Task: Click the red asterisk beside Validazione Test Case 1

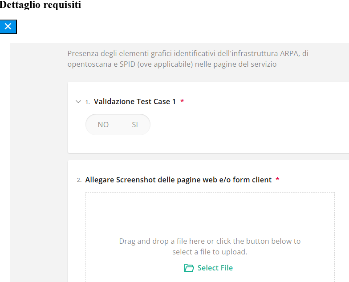Action: [182, 101]
